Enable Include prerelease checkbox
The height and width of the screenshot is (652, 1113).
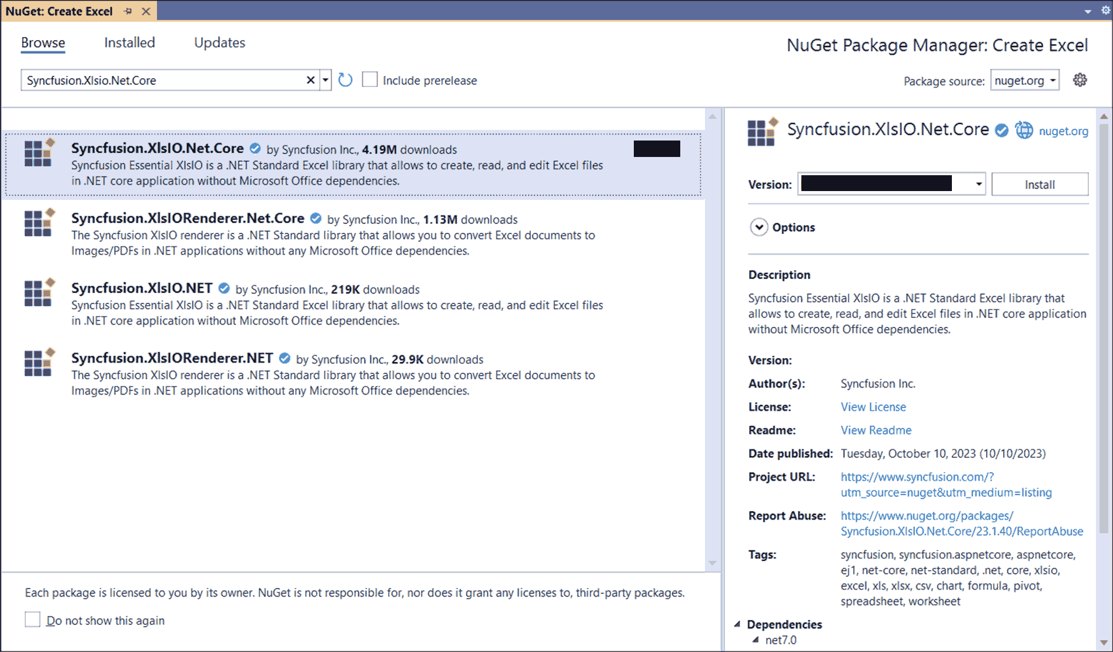[x=370, y=79]
